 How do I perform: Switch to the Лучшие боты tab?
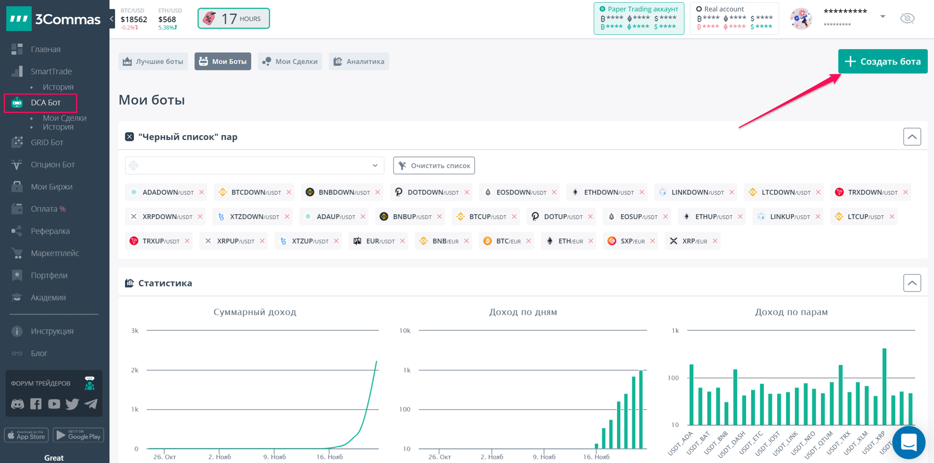(x=153, y=61)
